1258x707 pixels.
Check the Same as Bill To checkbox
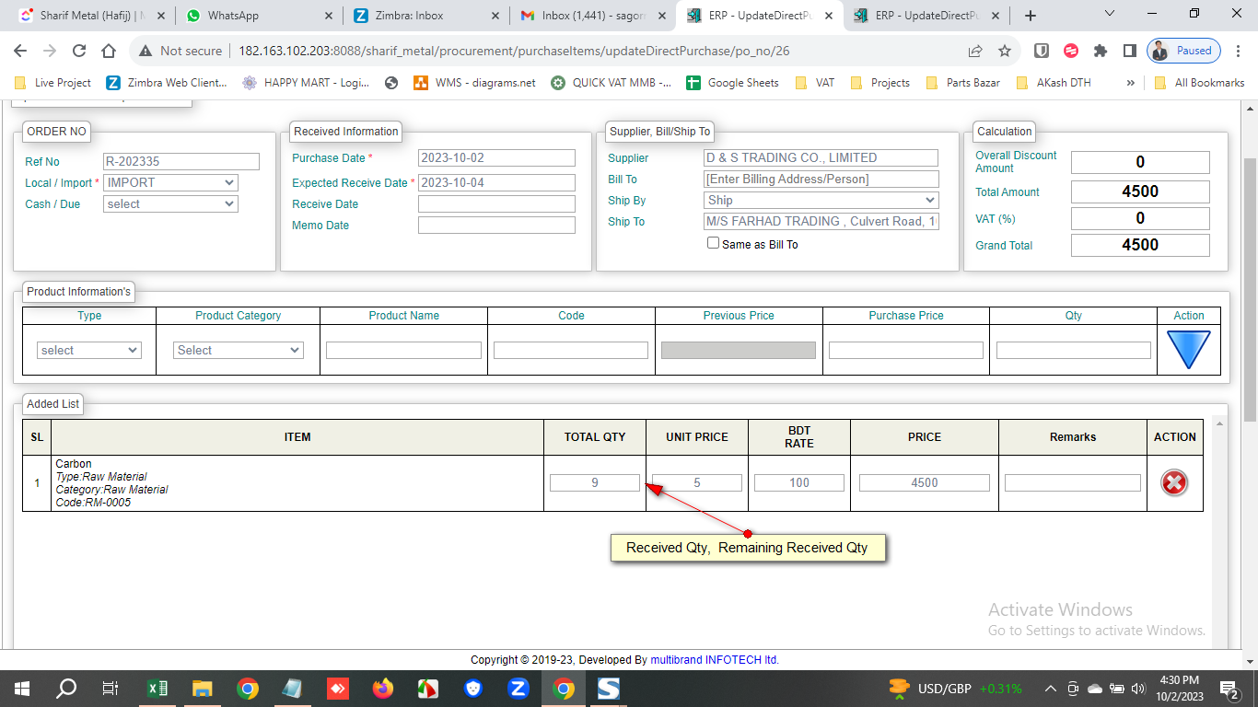tap(713, 243)
